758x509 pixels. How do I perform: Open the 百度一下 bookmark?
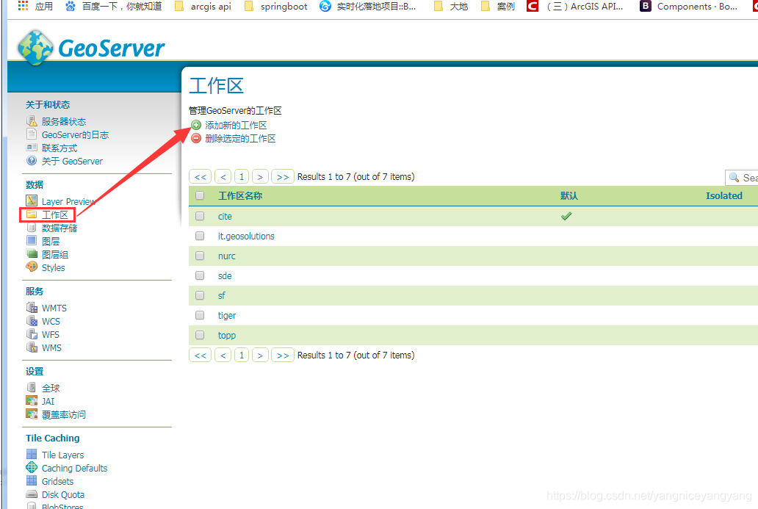pyautogui.click(x=114, y=7)
